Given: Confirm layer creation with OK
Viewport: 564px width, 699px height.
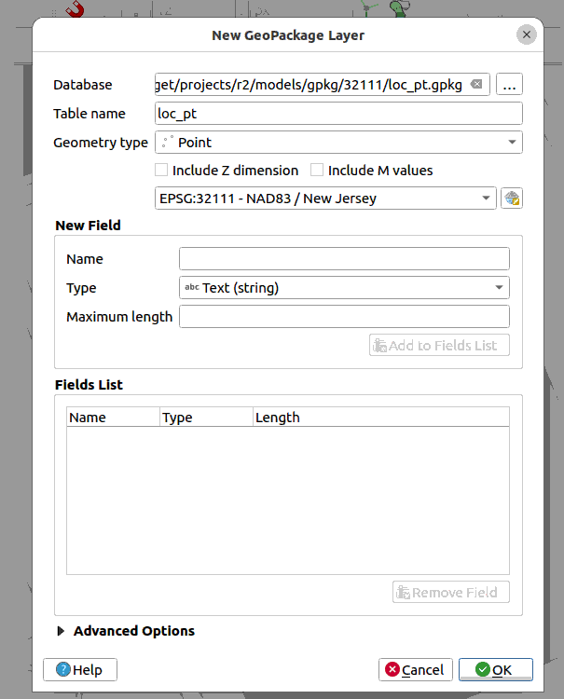Looking at the screenshot, I should (x=495, y=670).
